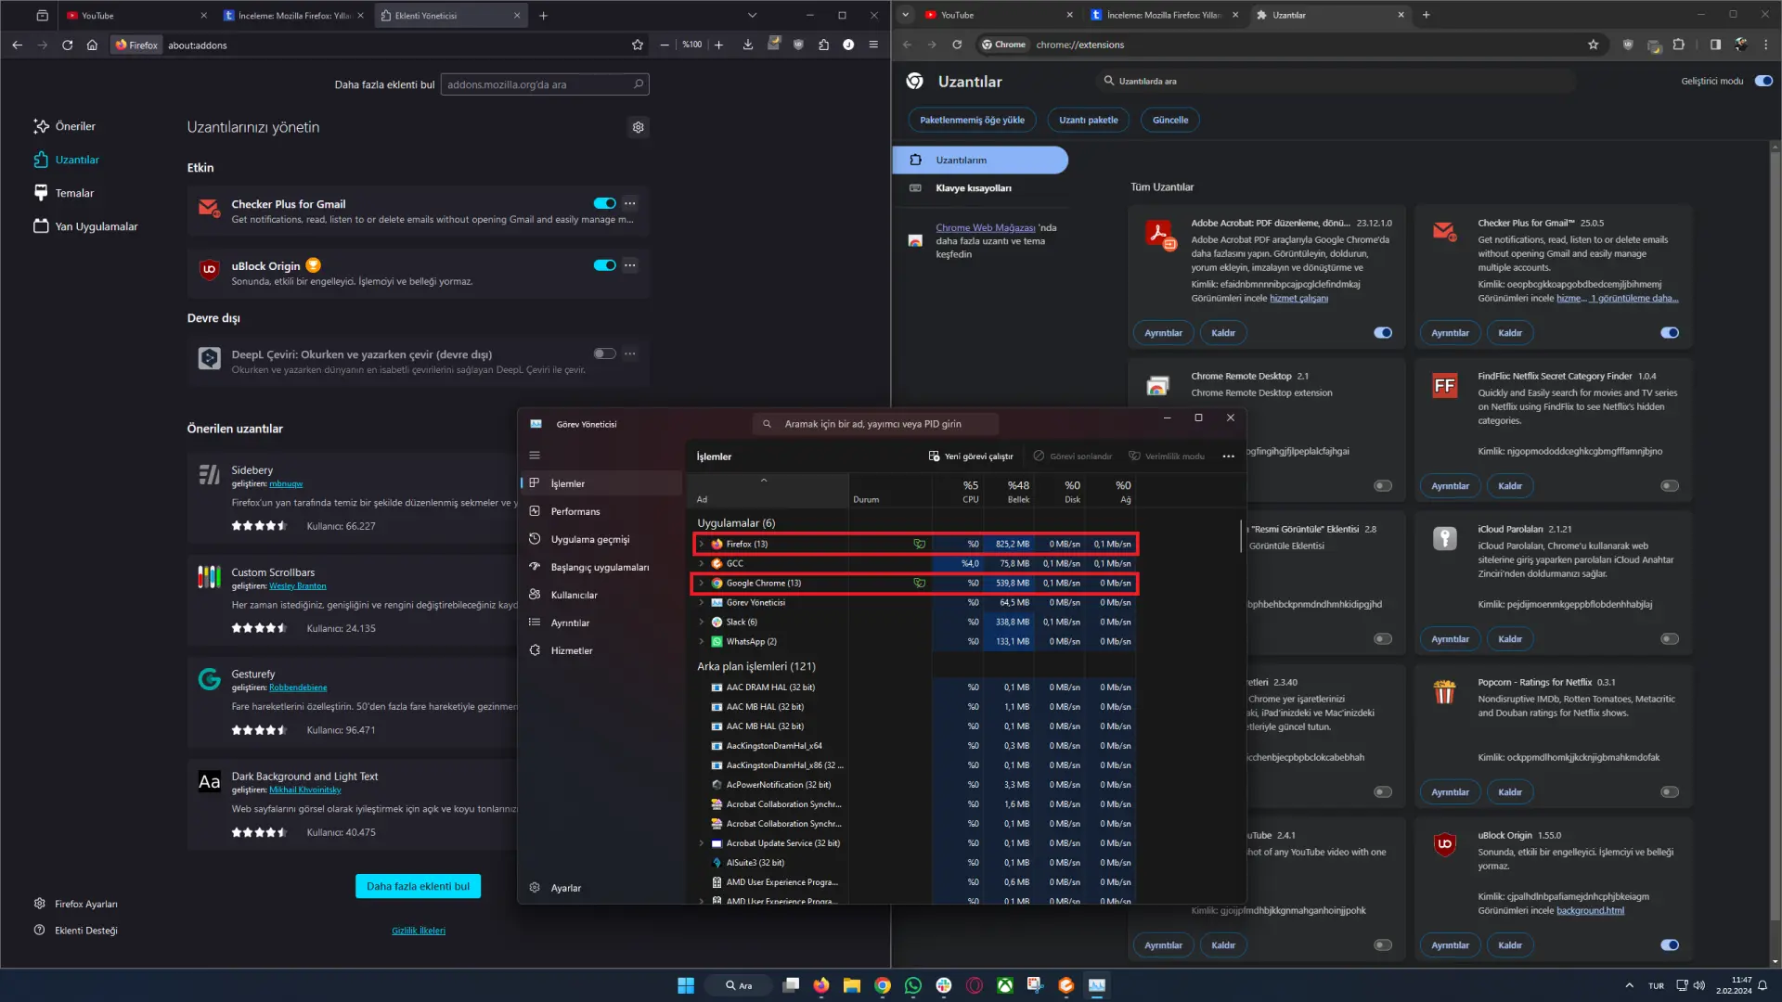
Task: Select Öneriler in Firefox add-ons sidebar
Action: tap(65, 126)
